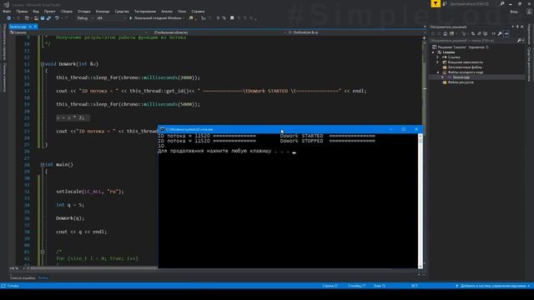Click Solution Explorer view code icon
This screenshot has height=300, width=534.
pyautogui.click(x=493, y=33)
